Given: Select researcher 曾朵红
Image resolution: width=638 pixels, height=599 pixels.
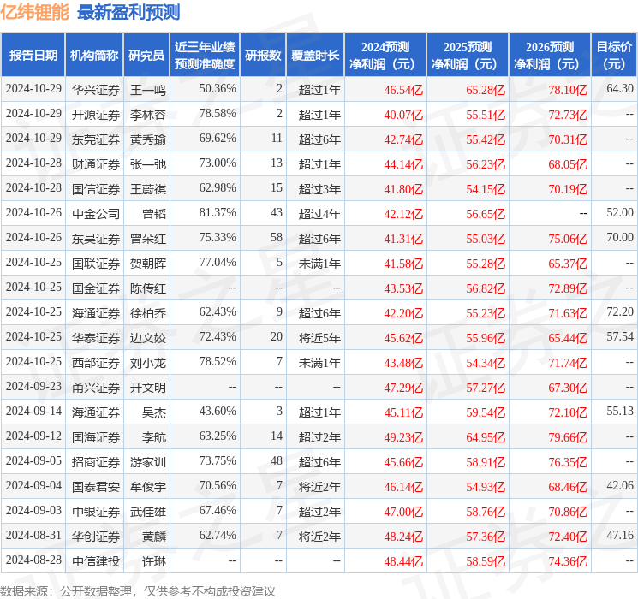Looking at the screenshot, I should point(147,239).
